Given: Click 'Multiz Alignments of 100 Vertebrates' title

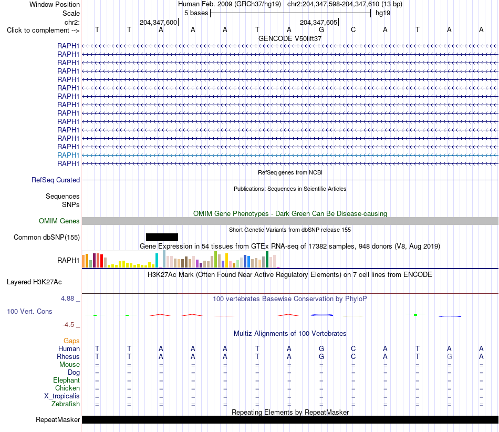Looking at the screenshot, I should (290, 333).
